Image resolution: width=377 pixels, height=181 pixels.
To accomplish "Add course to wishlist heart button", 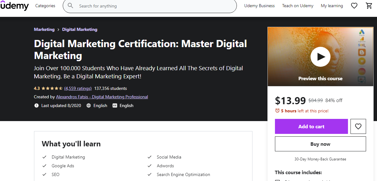I will (358, 126).
